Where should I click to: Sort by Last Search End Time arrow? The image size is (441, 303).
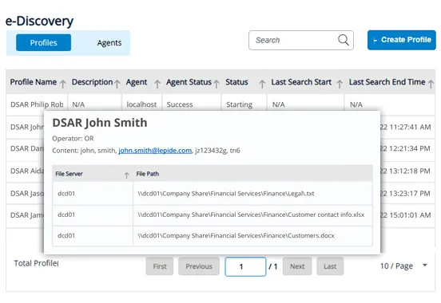(x=431, y=84)
